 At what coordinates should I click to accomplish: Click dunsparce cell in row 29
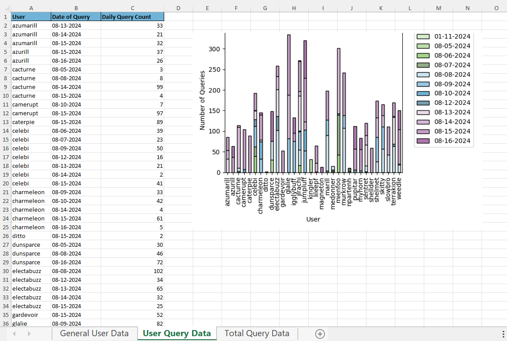coord(31,262)
